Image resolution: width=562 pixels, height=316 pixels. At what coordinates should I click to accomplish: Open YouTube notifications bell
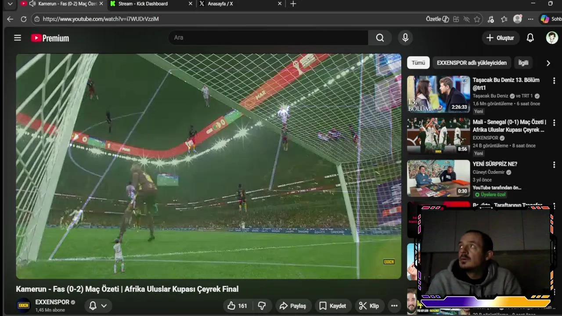[x=530, y=38]
